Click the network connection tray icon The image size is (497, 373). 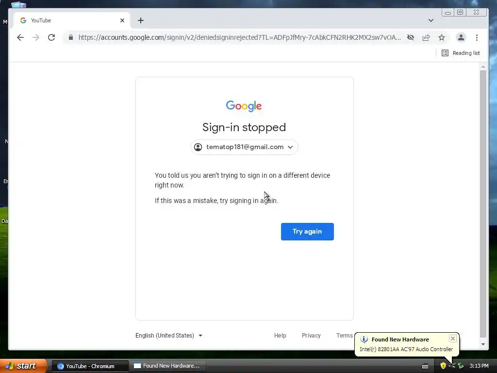[452, 366]
